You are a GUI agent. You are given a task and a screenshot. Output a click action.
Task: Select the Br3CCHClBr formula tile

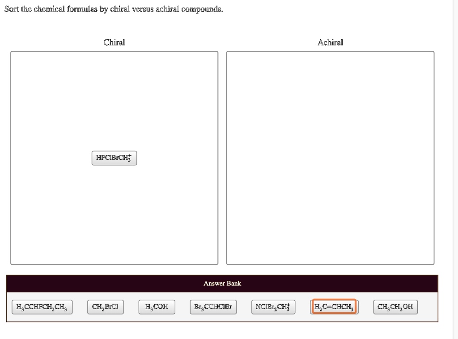tap(213, 307)
